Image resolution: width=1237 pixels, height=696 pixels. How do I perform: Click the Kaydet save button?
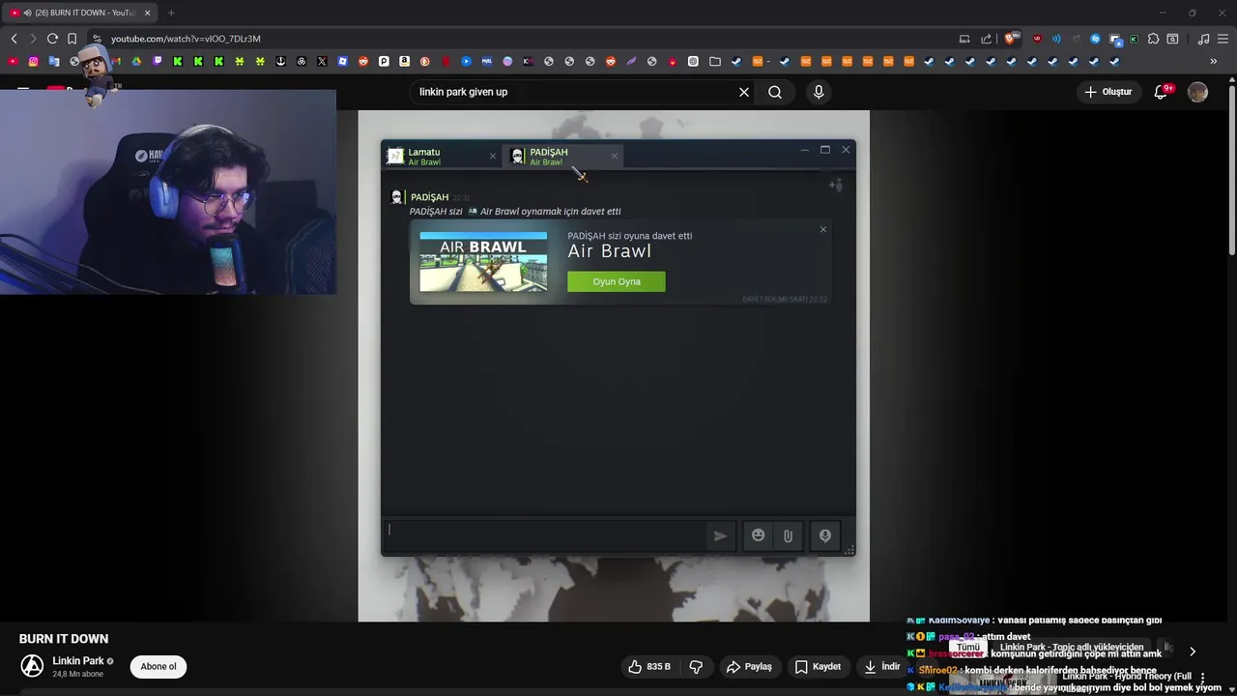(818, 666)
